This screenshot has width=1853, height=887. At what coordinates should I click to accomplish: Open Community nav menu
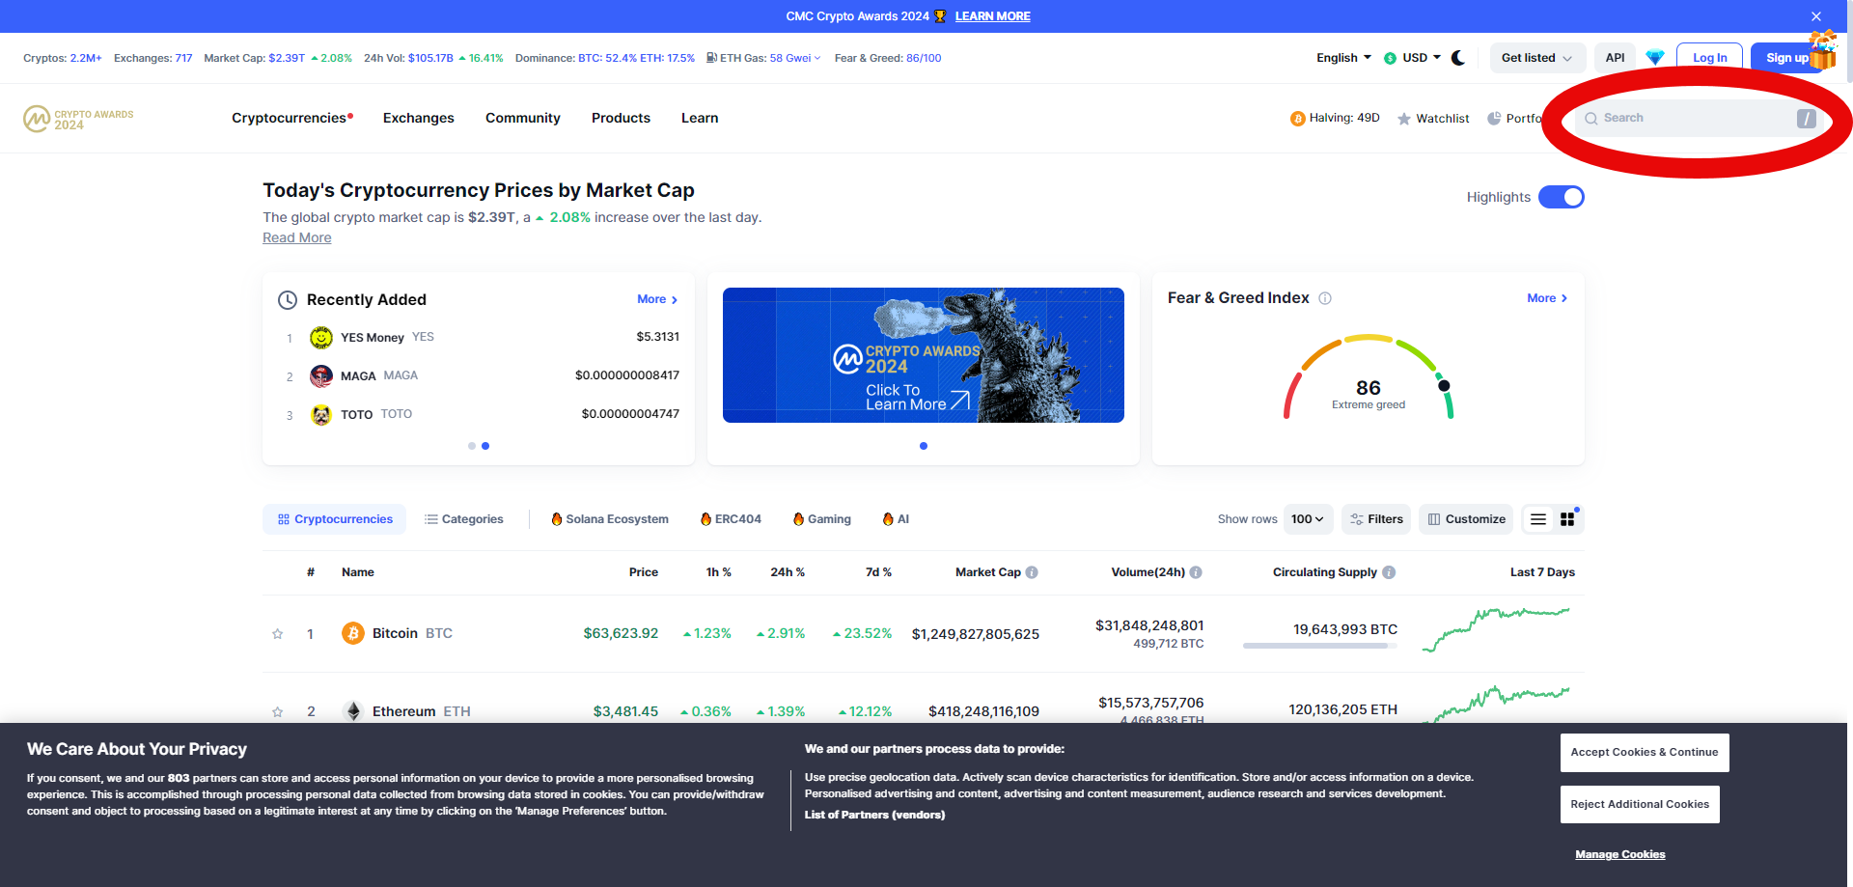pyautogui.click(x=523, y=118)
